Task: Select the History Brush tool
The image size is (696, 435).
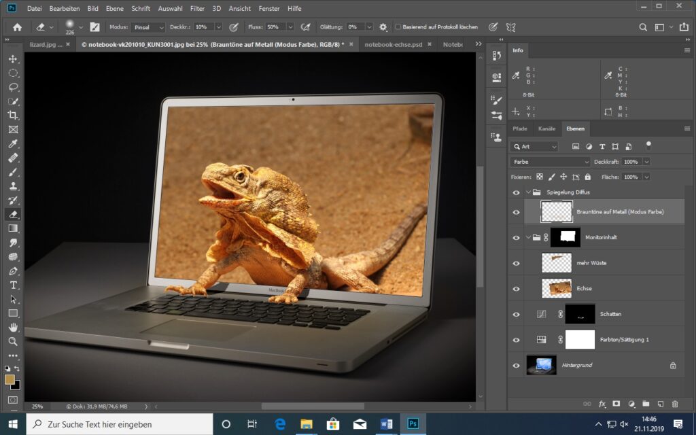Action: click(13, 201)
